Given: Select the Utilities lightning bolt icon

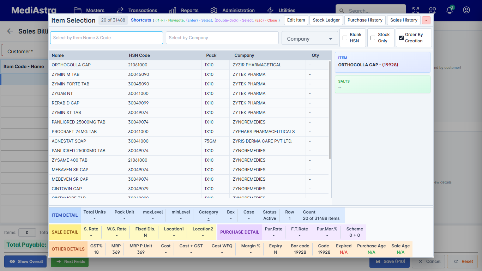Looking at the screenshot, I should click(270, 10).
